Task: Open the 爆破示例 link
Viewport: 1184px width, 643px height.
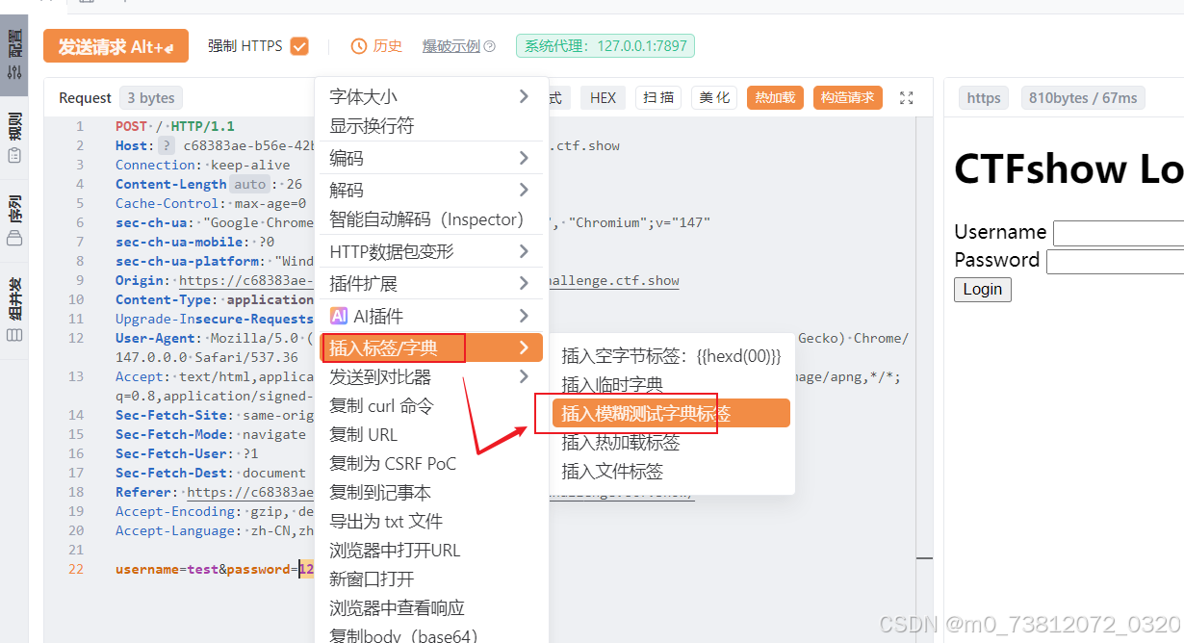Action: [x=450, y=46]
